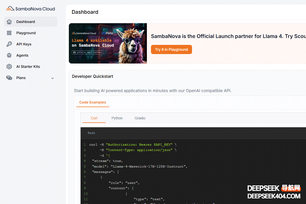The image size is (306, 204).
Task: Click the "role": "user" code line
Action: point(124,183)
